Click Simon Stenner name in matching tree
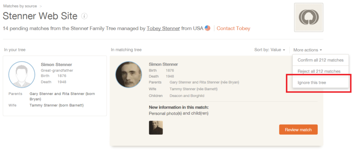 coord(163,64)
